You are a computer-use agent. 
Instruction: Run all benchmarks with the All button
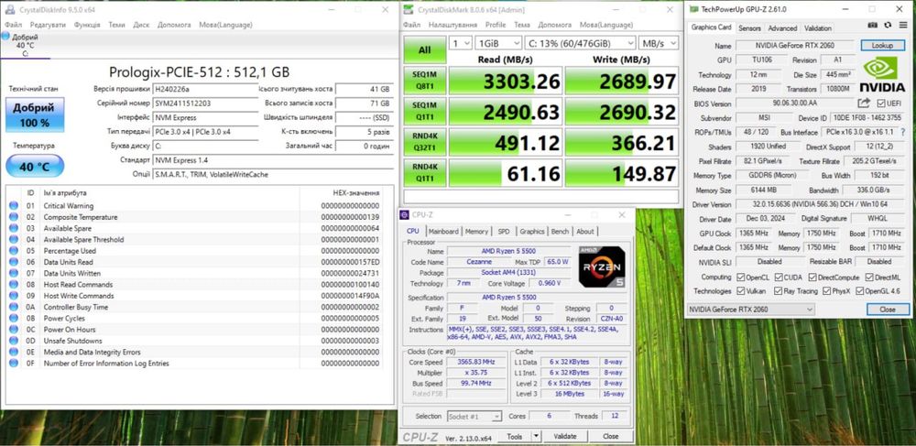tap(425, 50)
